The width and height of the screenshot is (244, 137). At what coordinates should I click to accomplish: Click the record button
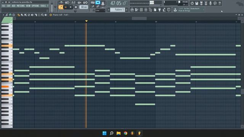click(x=76, y=7)
